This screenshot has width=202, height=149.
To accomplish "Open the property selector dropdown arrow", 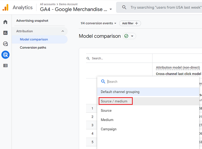I will (x=111, y=9).
